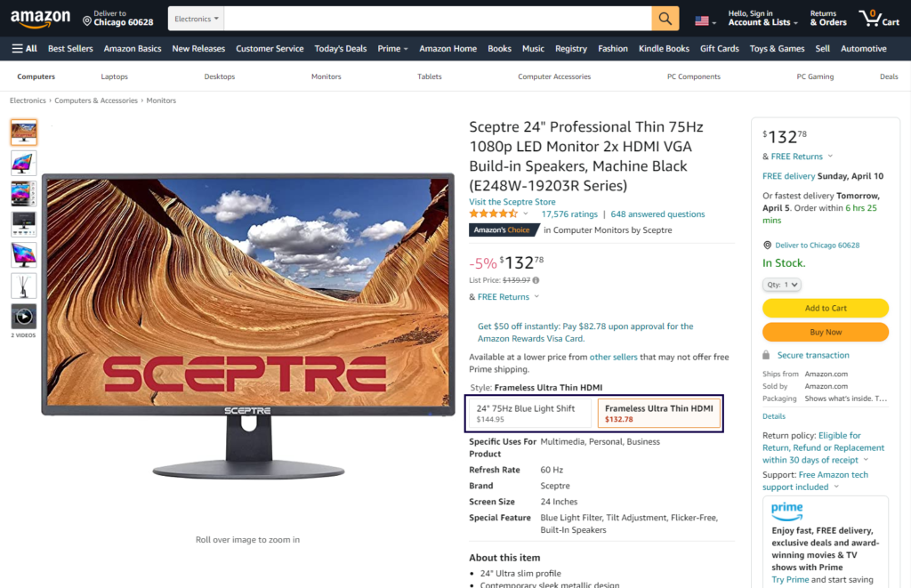
Task: Select Frameless Ultra Thin HDMI style option
Action: tap(659, 413)
